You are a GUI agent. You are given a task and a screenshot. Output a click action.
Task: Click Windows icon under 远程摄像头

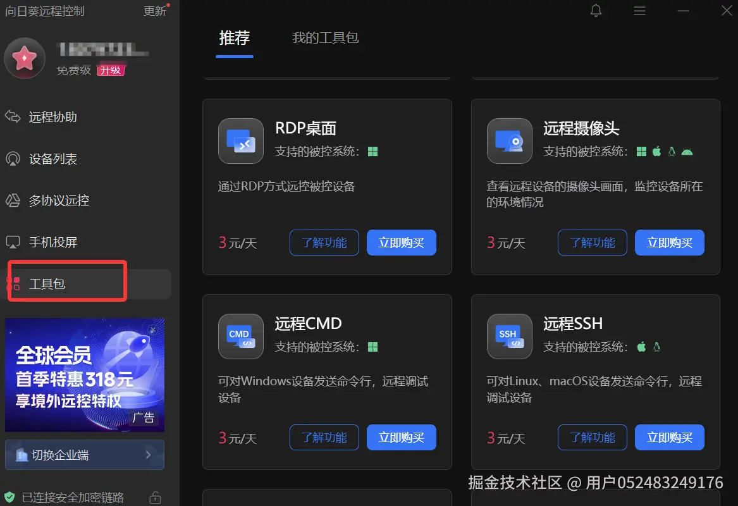pos(641,152)
